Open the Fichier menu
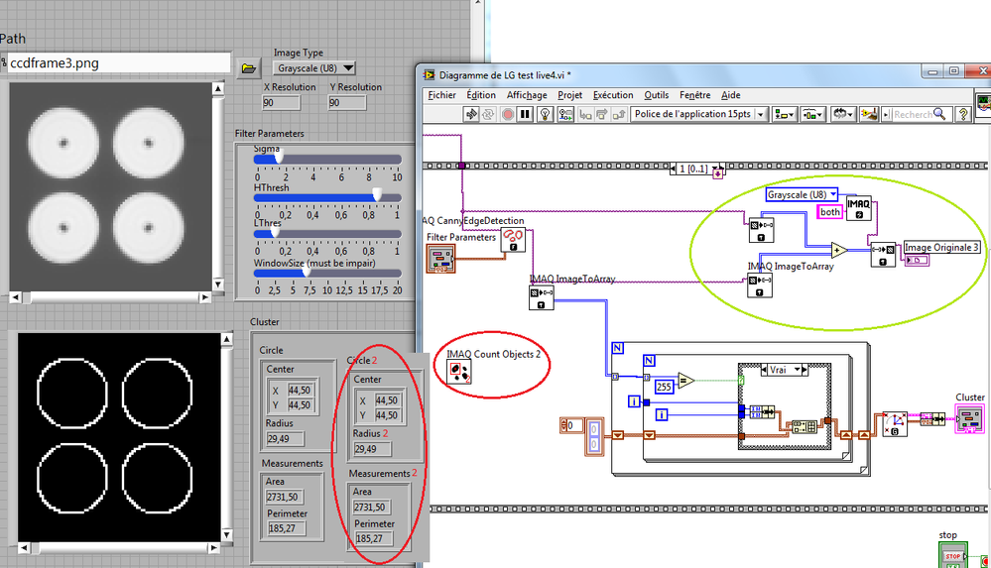Viewport: 991px width, 568px height. pyautogui.click(x=441, y=95)
